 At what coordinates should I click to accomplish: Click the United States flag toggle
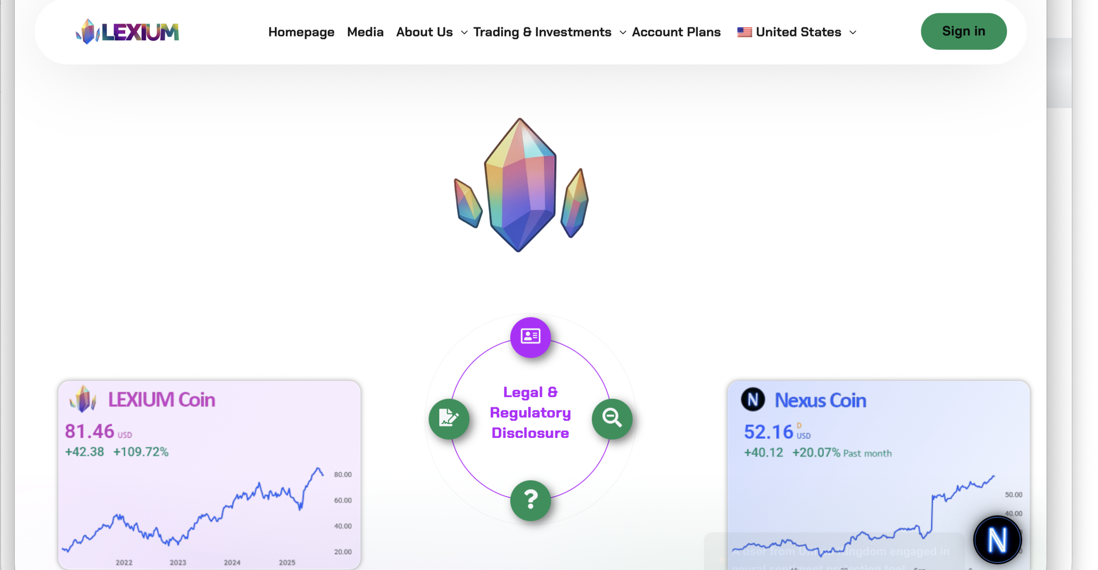click(744, 31)
